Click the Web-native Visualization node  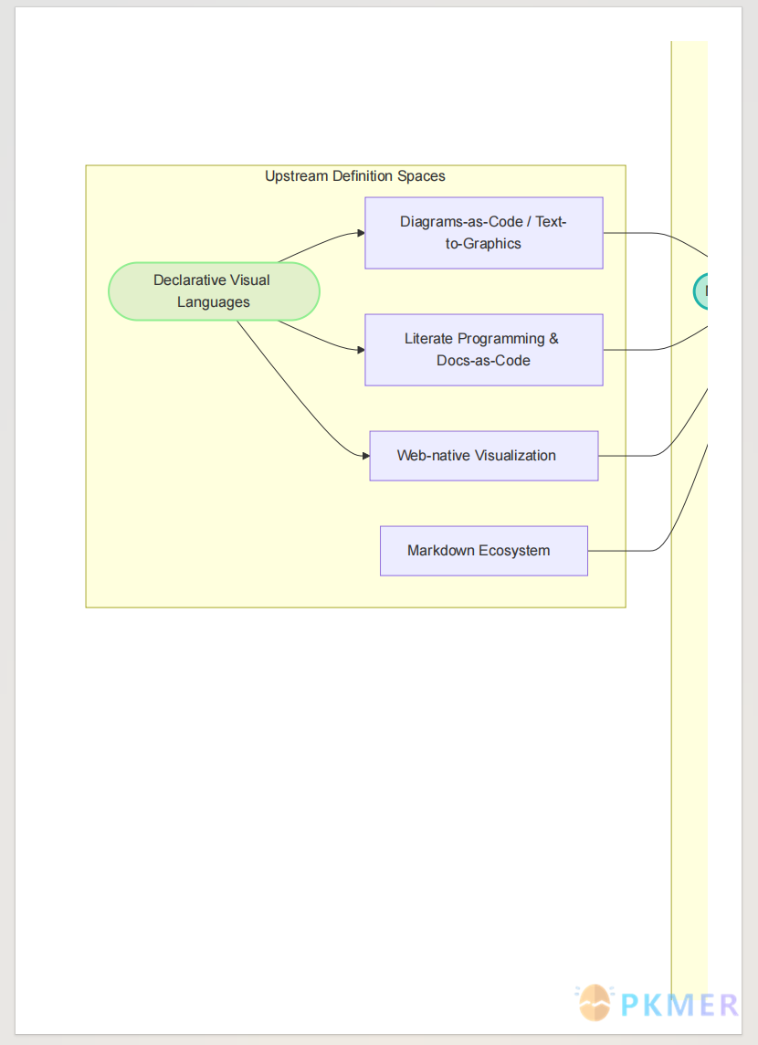click(484, 456)
